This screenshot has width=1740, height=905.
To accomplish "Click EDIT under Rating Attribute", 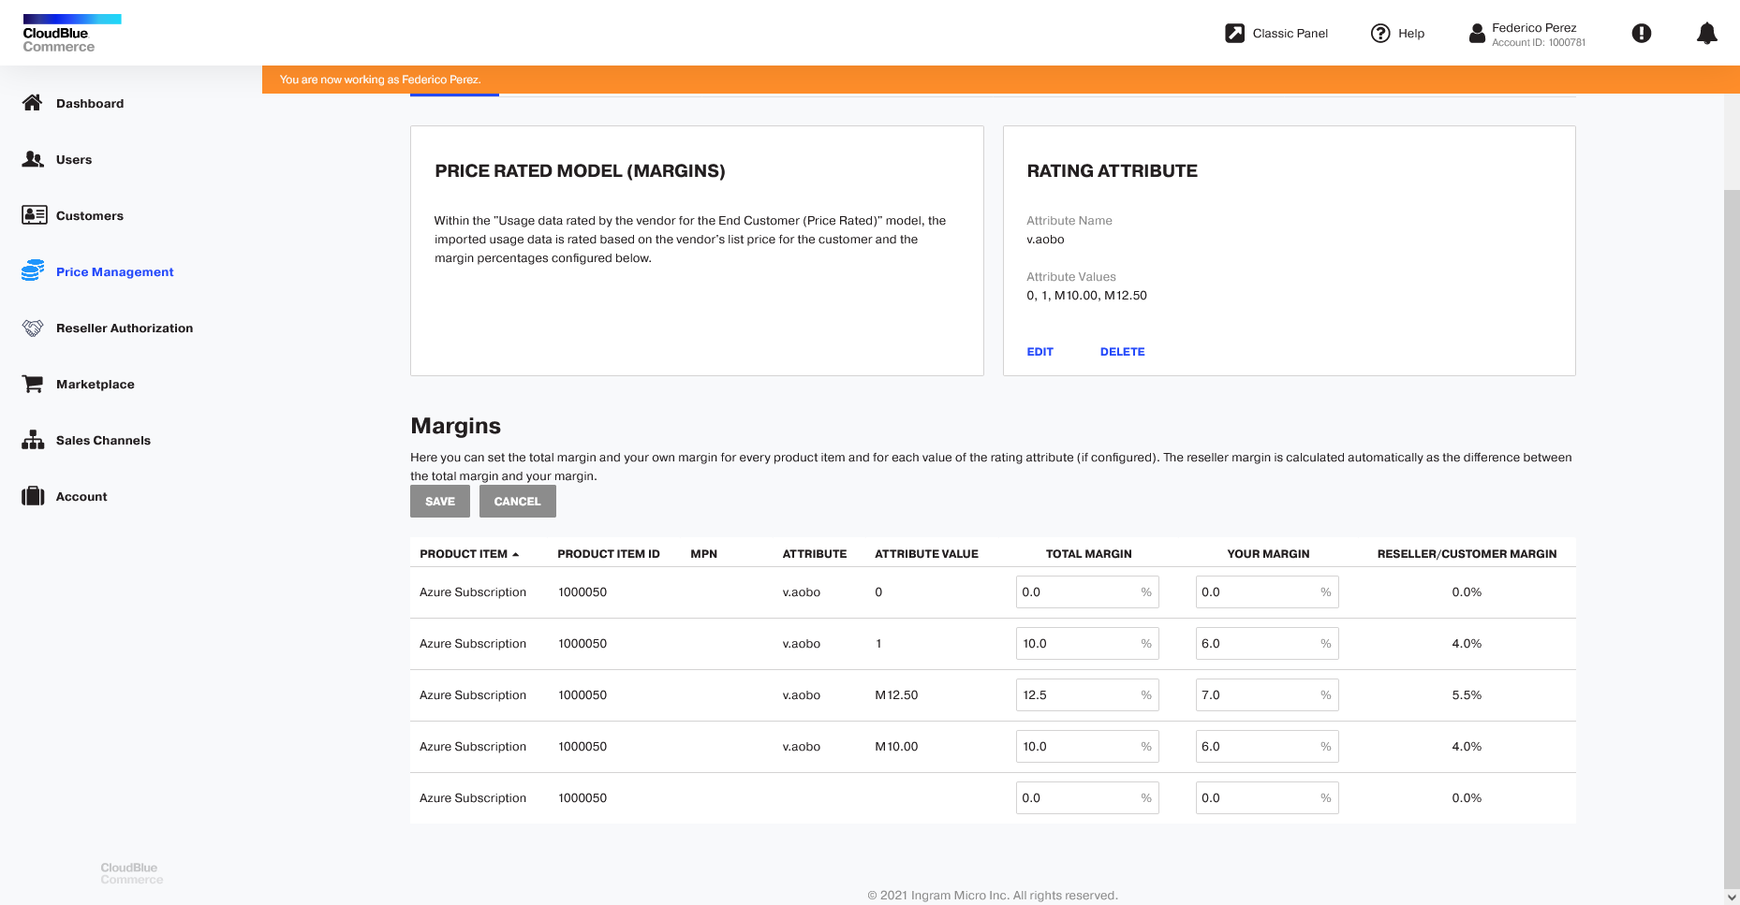I will (1040, 352).
